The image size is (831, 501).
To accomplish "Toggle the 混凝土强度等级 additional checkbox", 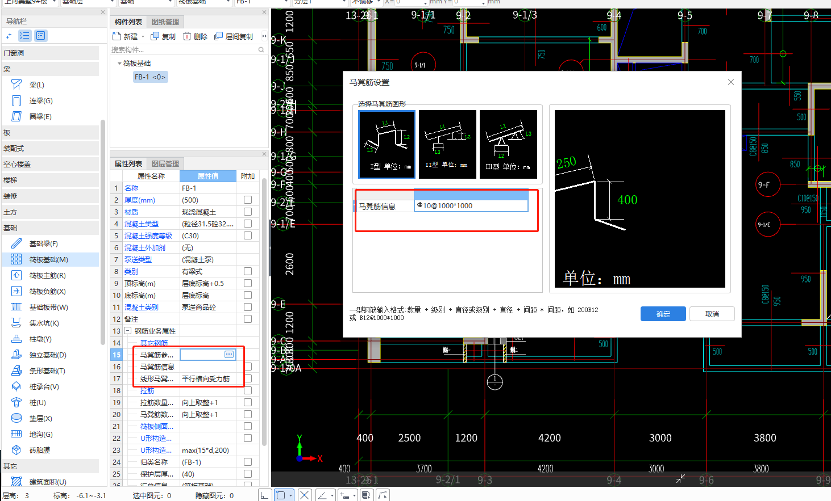I will pos(248,235).
